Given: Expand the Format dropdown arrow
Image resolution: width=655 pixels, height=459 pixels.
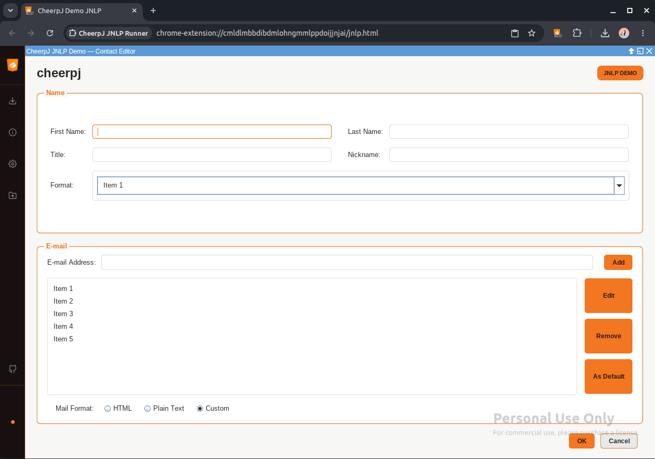Looking at the screenshot, I should click(619, 185).
